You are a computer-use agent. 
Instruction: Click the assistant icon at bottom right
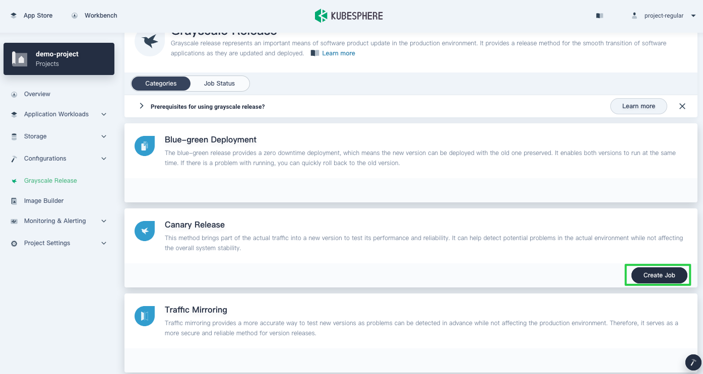692,362
